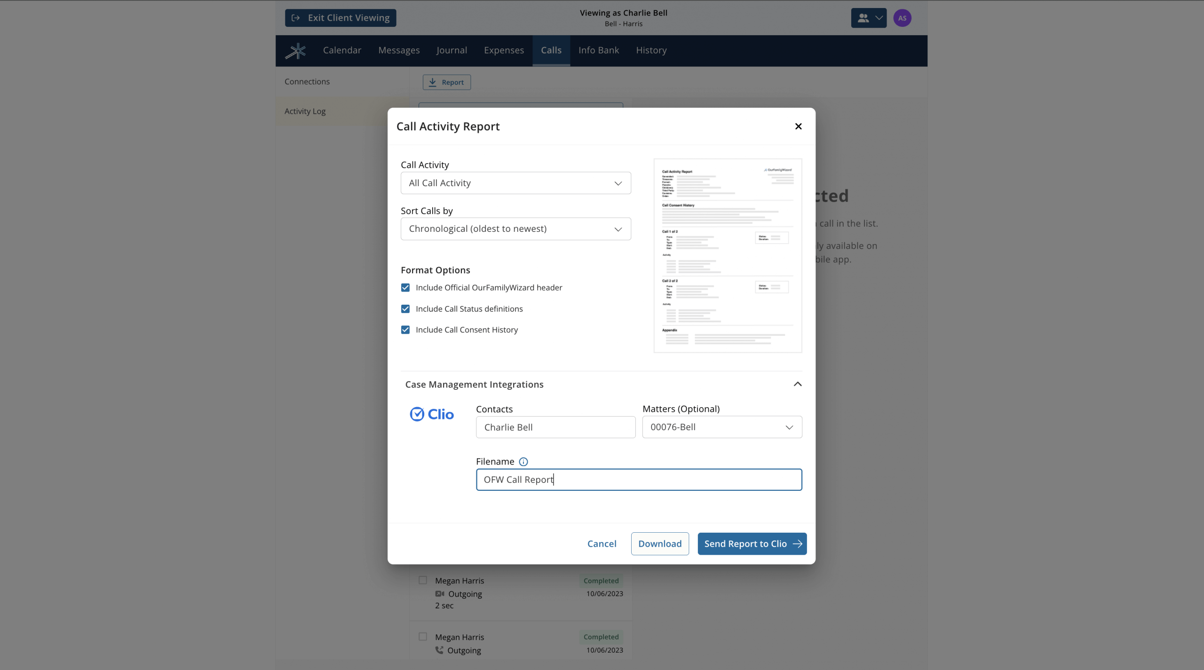Viewport: 1204px width, 670px height.
Task: Click Exit Client Viewing button
Action: [x=341, y=18]
